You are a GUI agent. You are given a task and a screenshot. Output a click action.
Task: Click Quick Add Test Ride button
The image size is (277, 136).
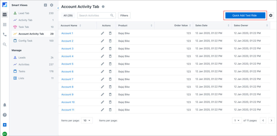tap(245, 16)
